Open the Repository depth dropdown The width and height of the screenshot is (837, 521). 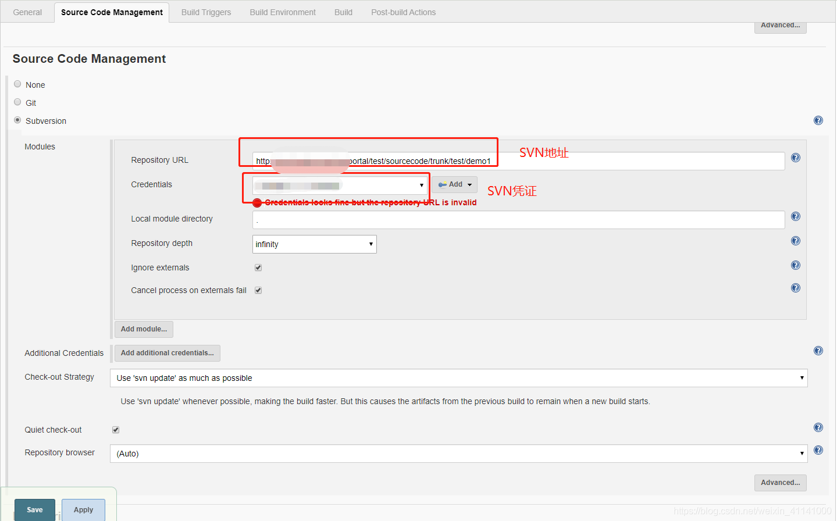pyautogui.click(x=315, y=244)
